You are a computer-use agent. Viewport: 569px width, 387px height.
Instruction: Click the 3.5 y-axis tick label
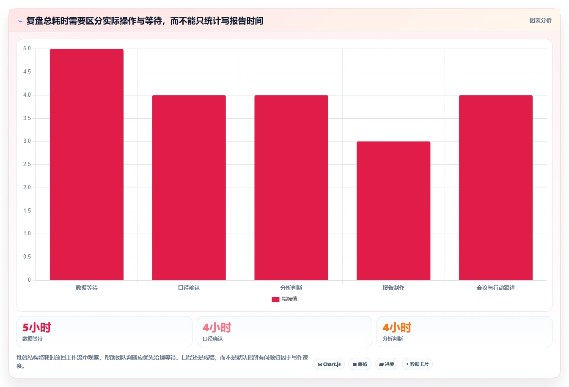[27, 118]
